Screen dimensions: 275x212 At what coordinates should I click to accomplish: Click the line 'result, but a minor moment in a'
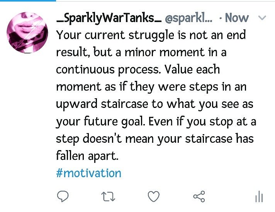click(141, 52)
